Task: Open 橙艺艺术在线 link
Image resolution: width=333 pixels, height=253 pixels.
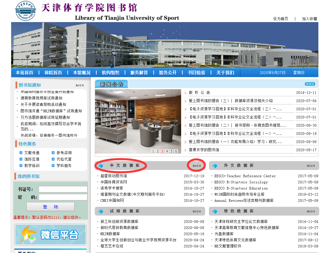Action: click(112, 246)
